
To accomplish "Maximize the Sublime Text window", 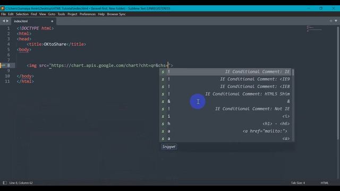I will [x=321, y=8].
